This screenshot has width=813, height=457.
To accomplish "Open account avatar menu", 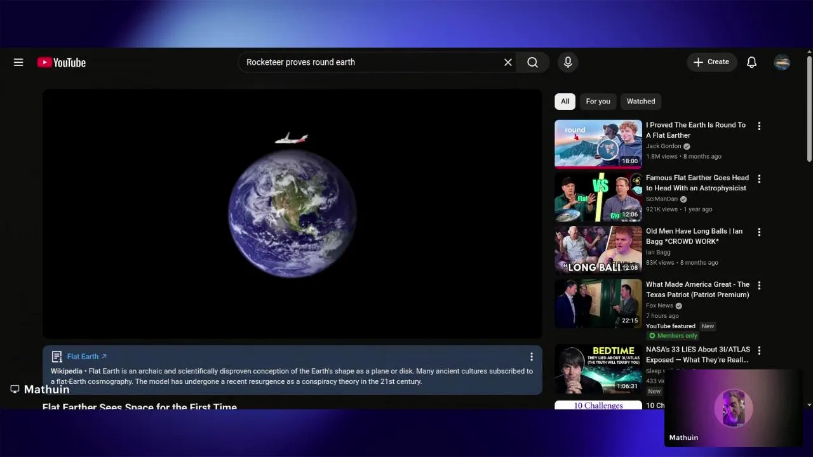I will pyautogui.click(x=782, y=62).
